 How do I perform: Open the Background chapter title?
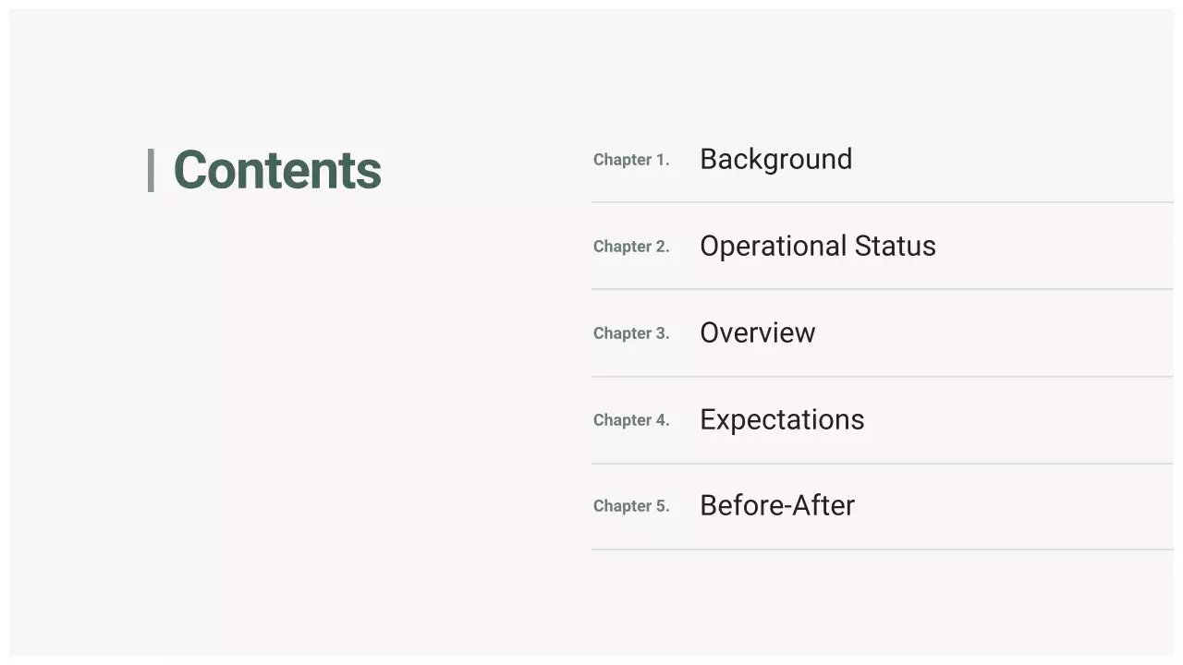(x=775, y=159)
